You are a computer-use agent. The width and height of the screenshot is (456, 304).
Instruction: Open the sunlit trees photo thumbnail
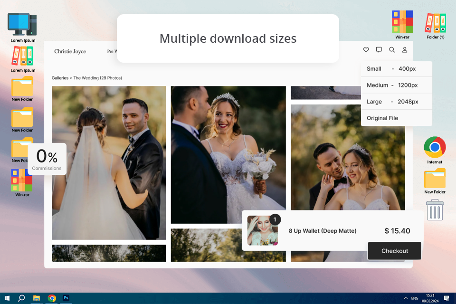[109, 253]
